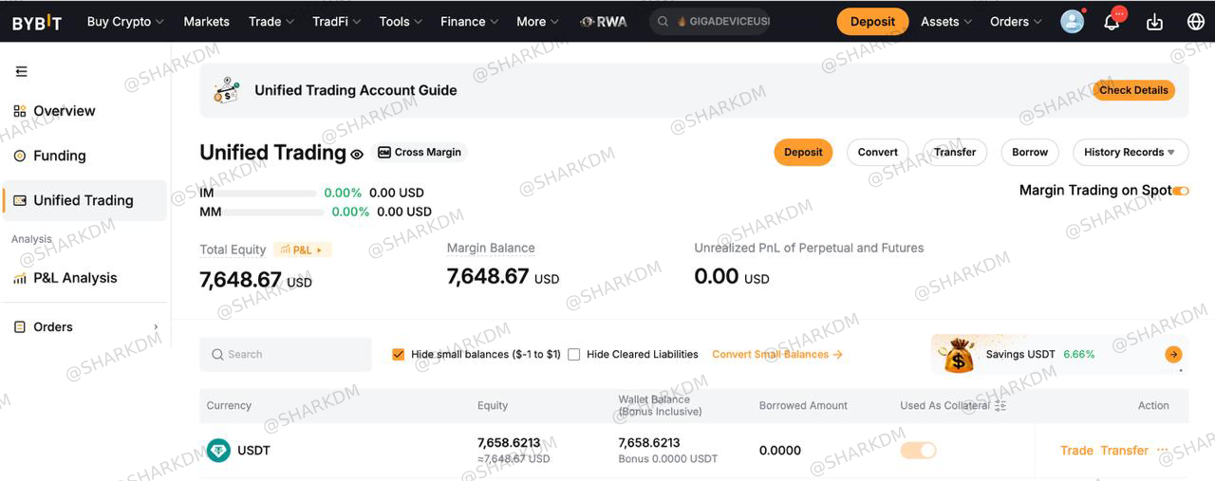Click Trade link for USDT
The height and width of the screenshot is (481, 1215).
pos(1076,451)
